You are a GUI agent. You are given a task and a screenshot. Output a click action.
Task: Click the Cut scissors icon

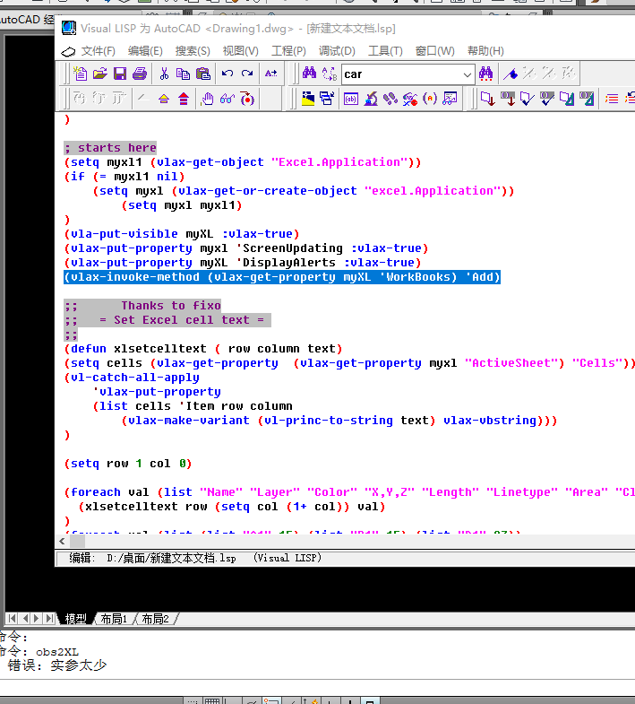tap(164, 74)
